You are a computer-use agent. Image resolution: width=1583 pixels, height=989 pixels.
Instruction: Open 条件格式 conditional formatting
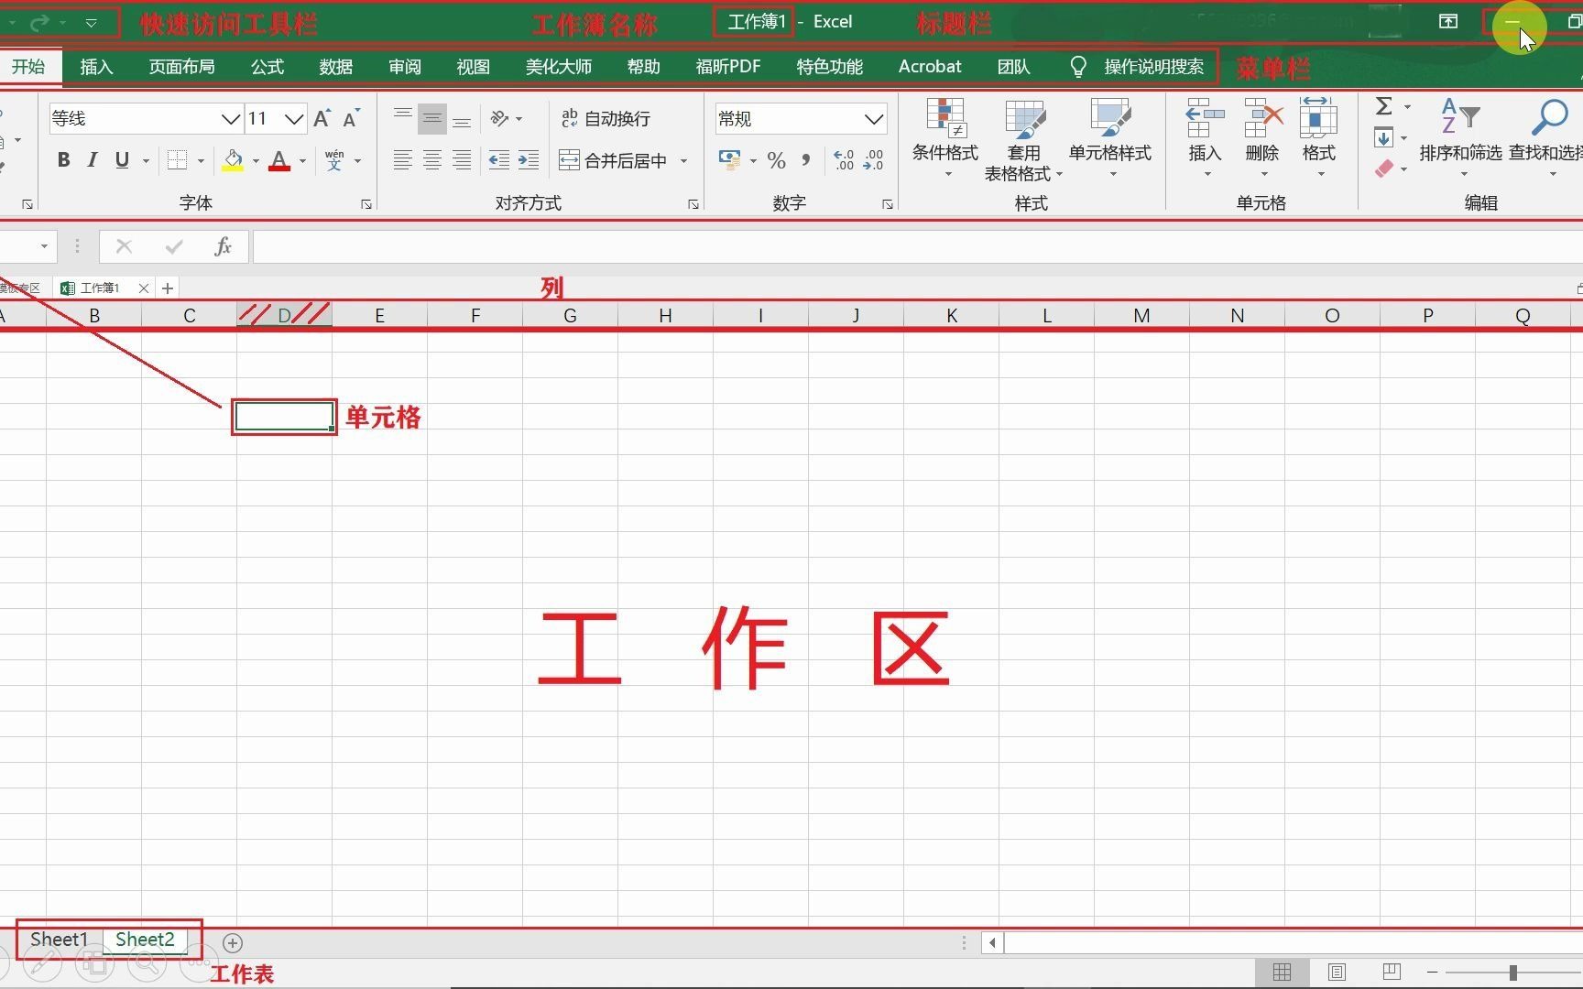945,137
